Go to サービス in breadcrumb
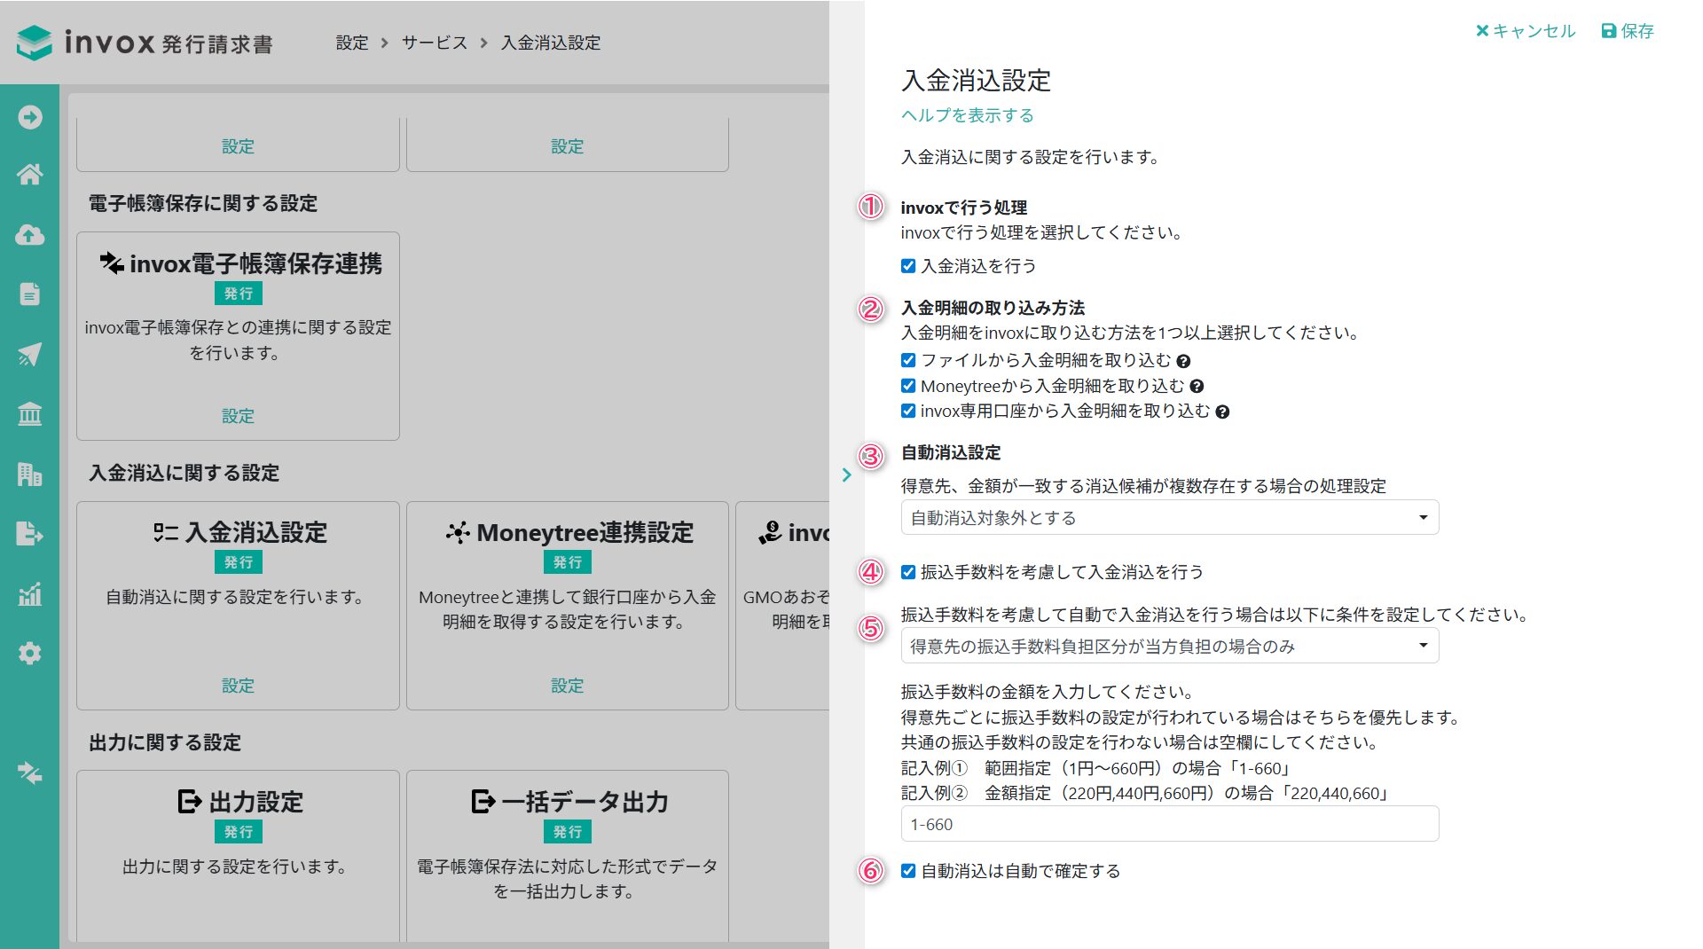 (x=434, y=43)
